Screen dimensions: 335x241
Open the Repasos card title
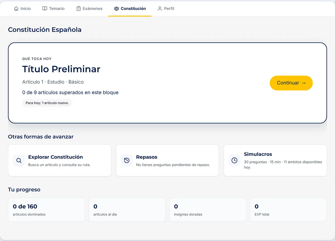pyautogui.click(x=147, y=157)
